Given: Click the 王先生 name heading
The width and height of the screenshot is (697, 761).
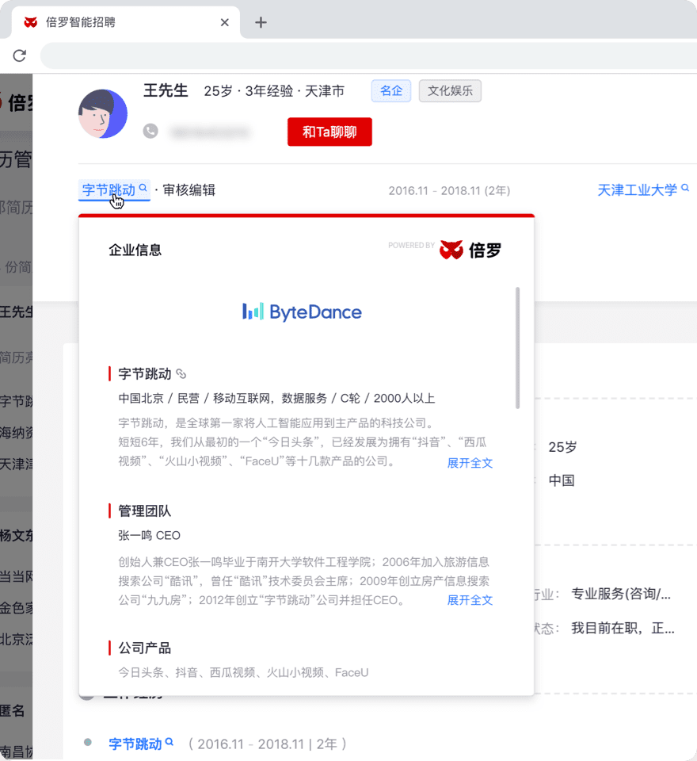Looking at the screenshot, I should point(166,90).
